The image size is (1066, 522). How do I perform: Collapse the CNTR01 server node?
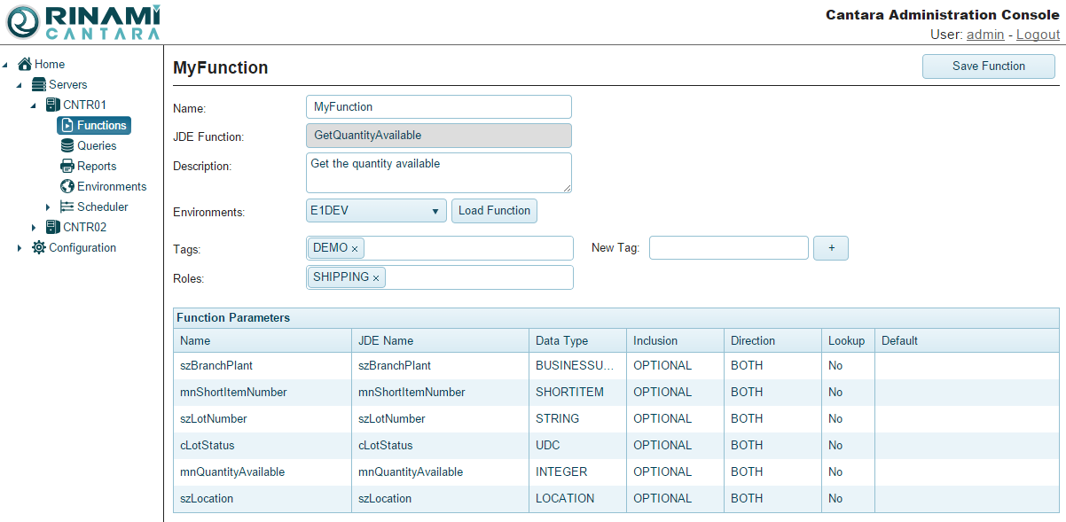tap(34, 105)
